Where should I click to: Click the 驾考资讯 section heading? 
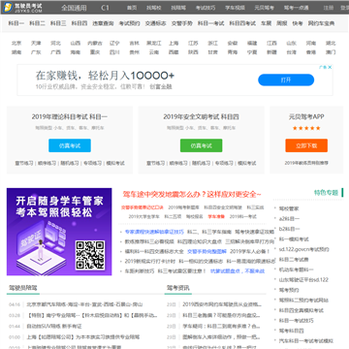coord(178,288)
